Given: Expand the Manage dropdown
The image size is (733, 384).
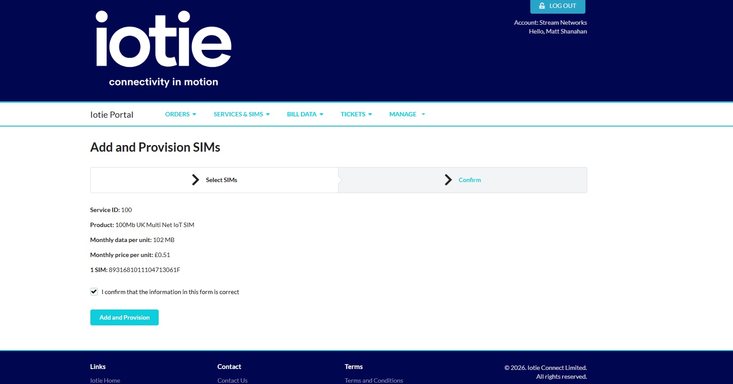Looking at the screenshot, I should click(407, 114).
